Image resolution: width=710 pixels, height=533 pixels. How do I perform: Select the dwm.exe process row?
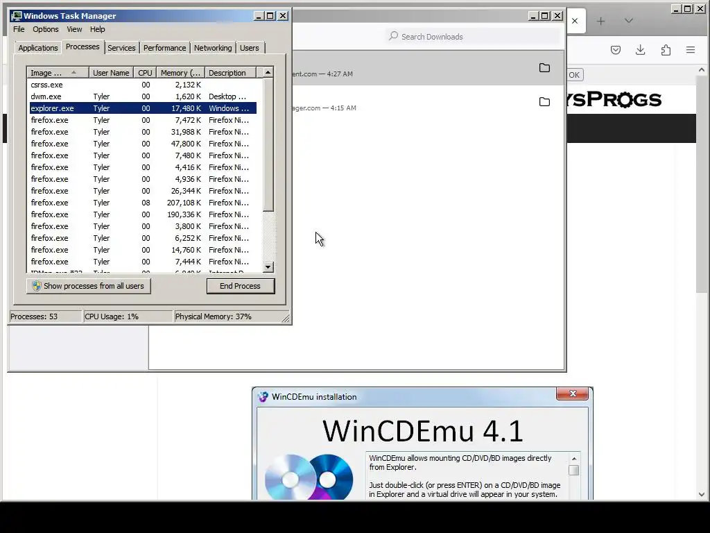143,96
